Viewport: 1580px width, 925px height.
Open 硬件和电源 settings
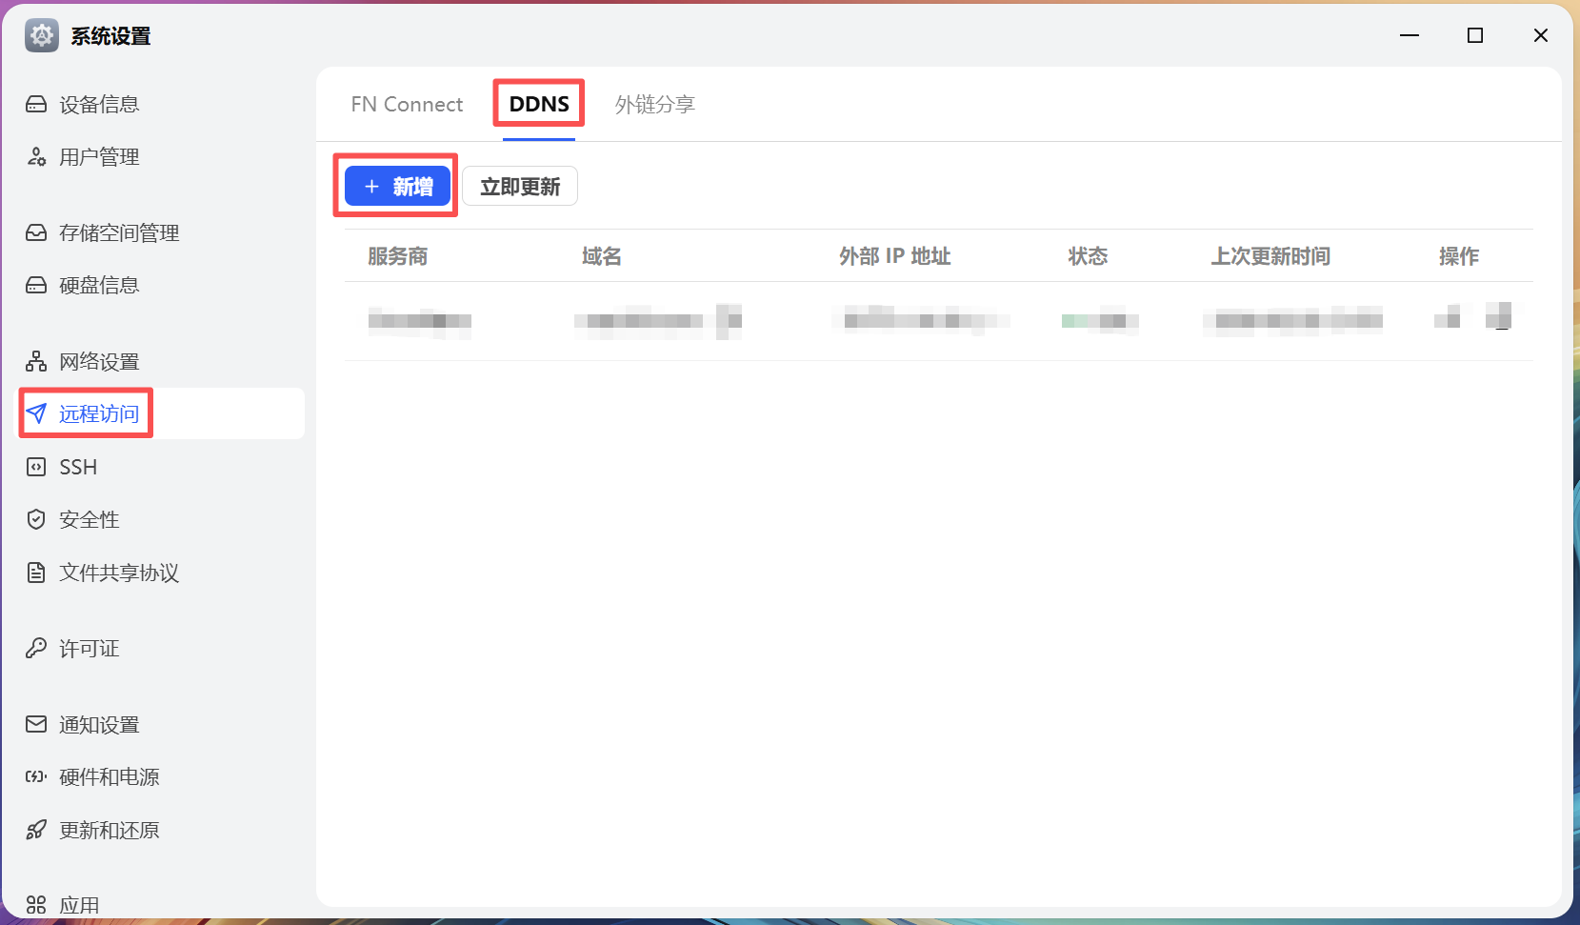109,777
